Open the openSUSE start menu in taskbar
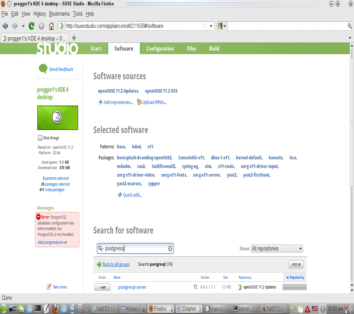The height and width of the screenshot is (314, 354). pos(4,309)
